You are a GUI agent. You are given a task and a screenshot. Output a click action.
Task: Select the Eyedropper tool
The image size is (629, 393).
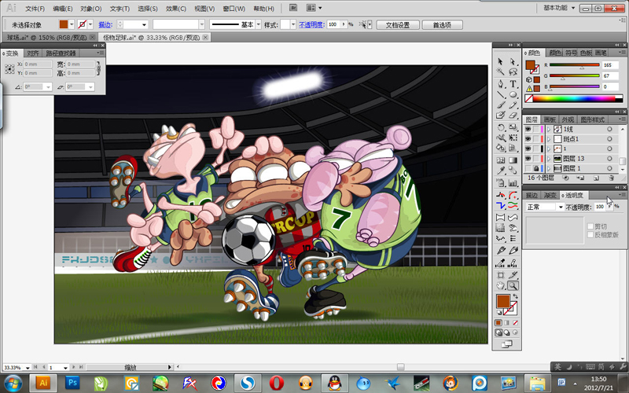click(500, 171)
